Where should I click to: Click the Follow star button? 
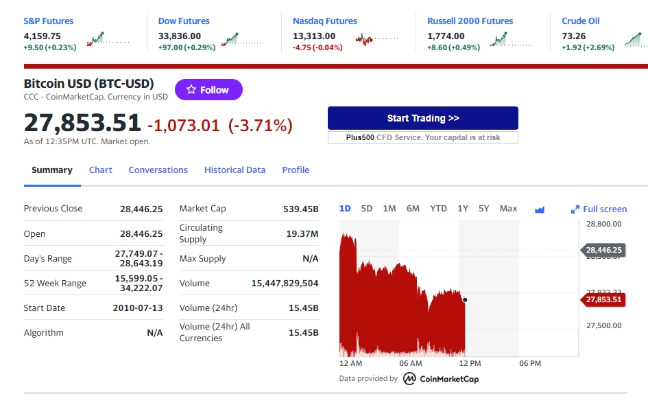click(x=208, y=90)
